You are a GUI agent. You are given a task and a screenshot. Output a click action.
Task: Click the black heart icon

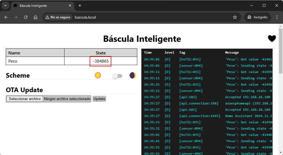(x=272, y=39)
